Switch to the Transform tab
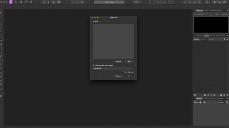The height and width of the screenshot is (128, 229). point(207,98)
